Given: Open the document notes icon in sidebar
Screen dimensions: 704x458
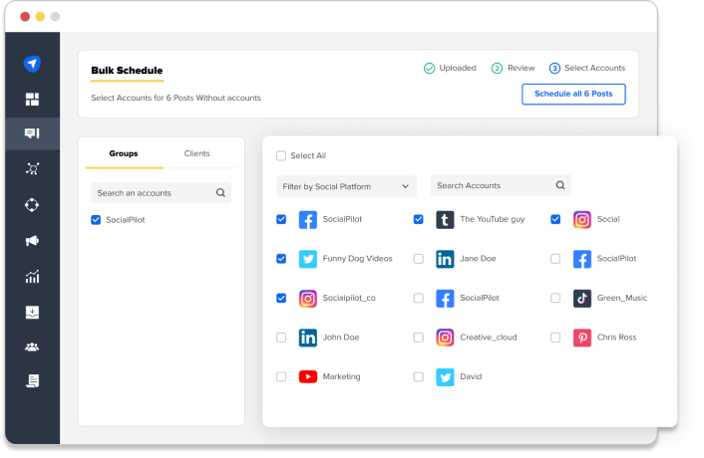Looking at the screenshot, I should [x=32, y=381].
